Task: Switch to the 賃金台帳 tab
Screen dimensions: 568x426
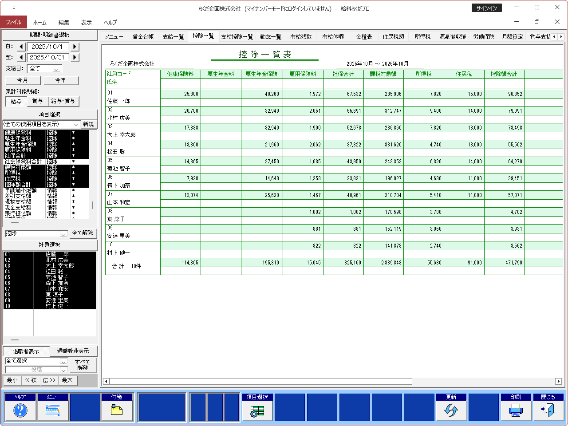Action: [143, 37]
